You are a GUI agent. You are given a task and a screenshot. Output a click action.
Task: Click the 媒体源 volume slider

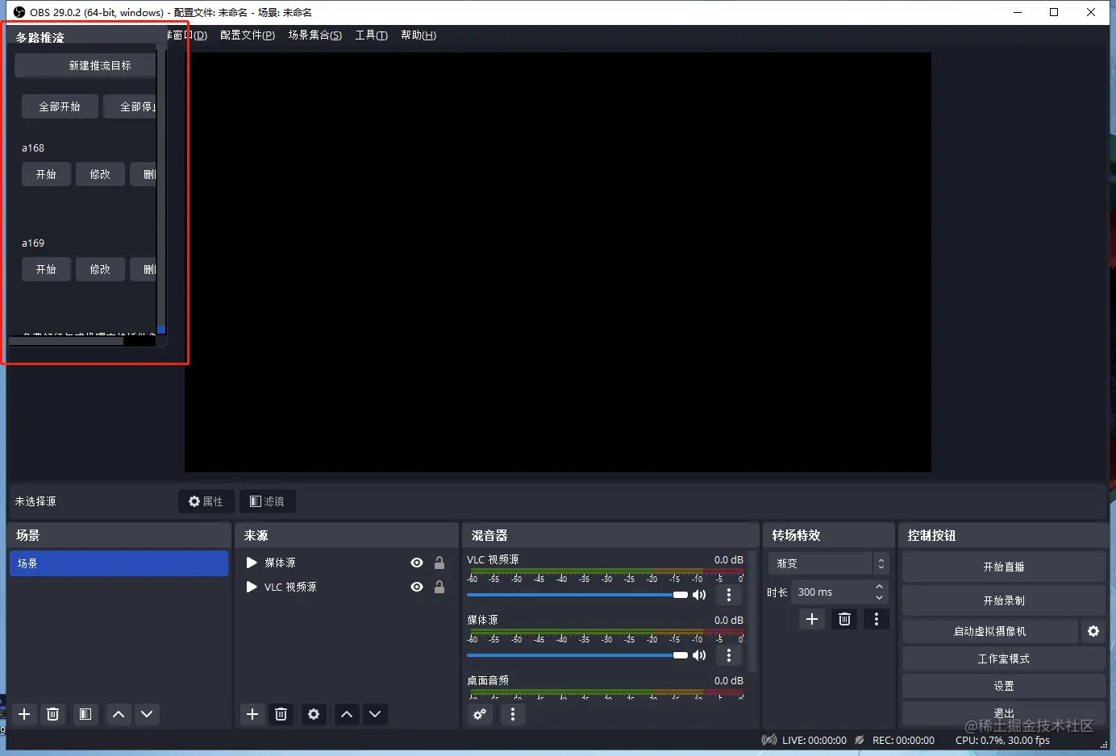point(577,655)
